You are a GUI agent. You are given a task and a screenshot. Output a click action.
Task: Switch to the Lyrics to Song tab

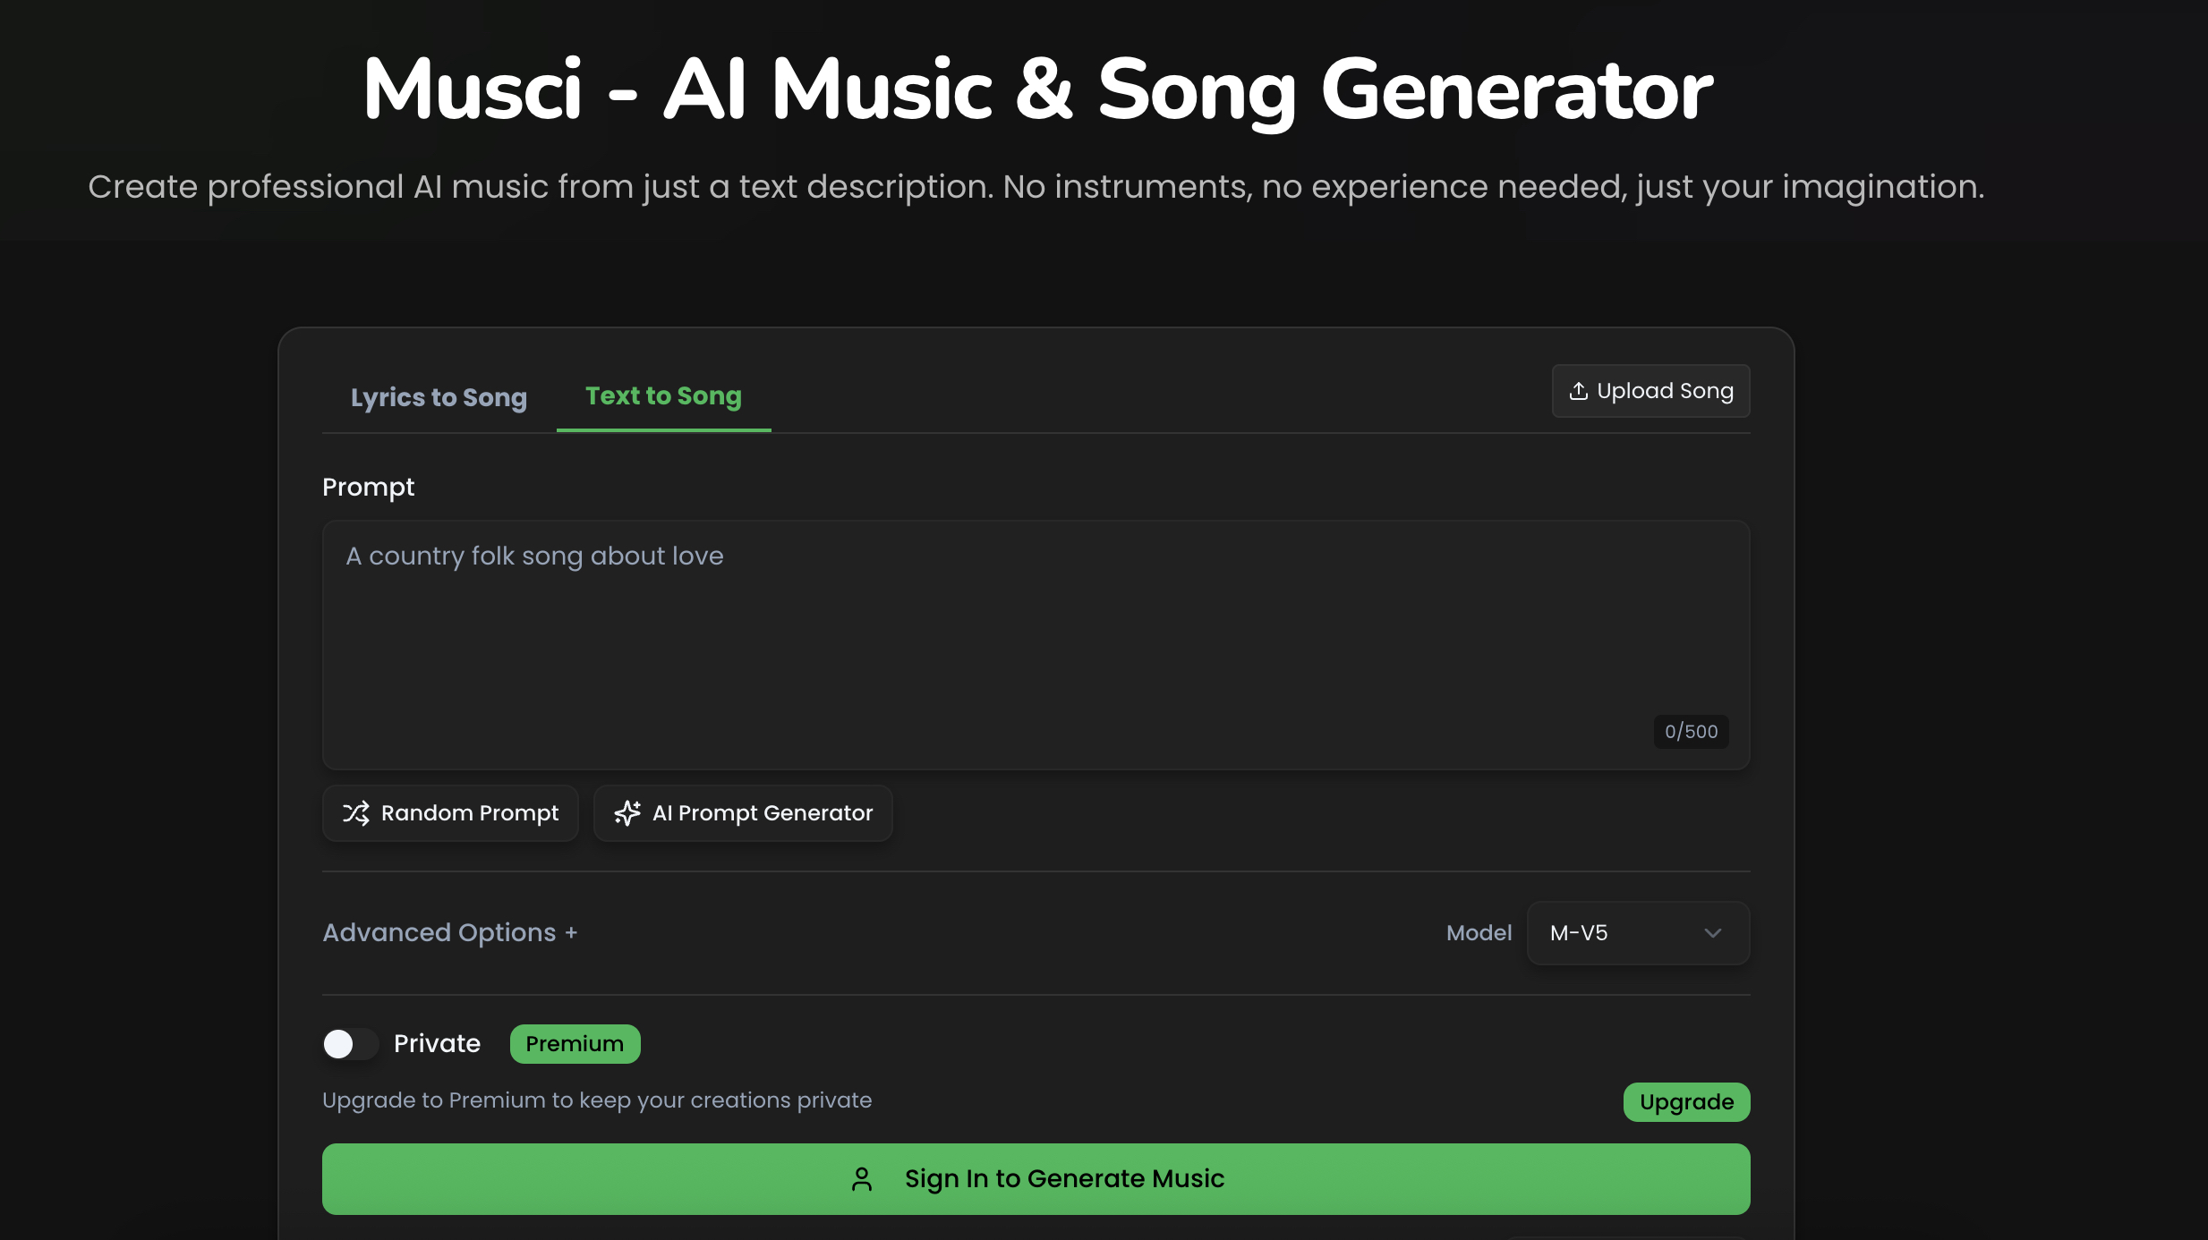(439, 397)
